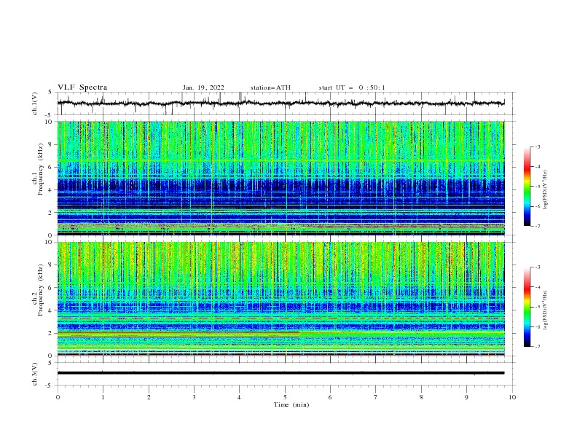The width and height of the screenshot is (577, 446).
Task: Click time axis tick label "2"
Action: point(149,397)
